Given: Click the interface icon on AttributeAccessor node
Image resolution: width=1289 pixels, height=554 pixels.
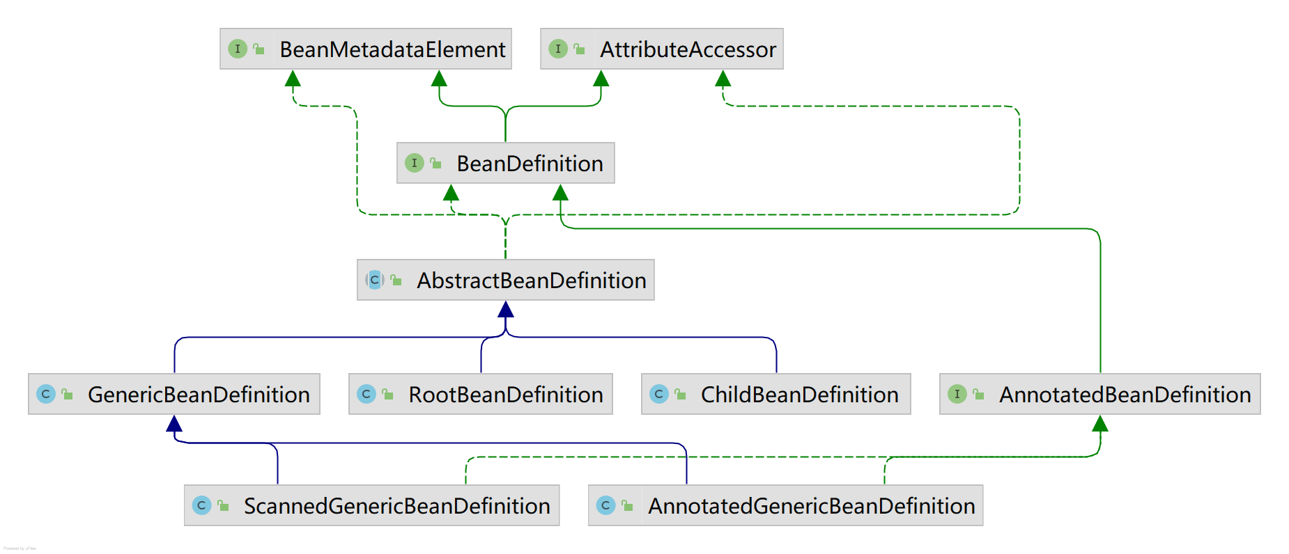Looking at the screenshot, I should [558, 49].
